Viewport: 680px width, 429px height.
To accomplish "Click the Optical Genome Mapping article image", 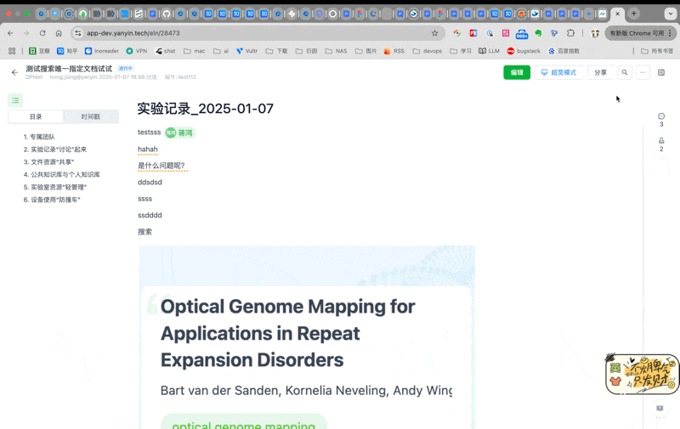I will click(x=307, y=340).
